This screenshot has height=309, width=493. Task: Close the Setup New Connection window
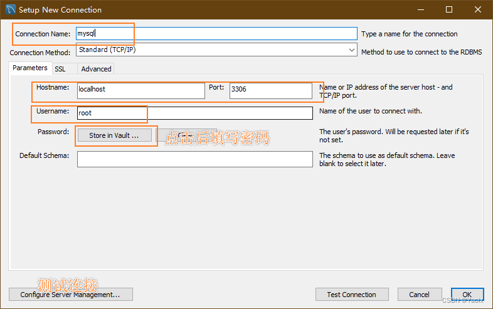(x=478, y=10)
